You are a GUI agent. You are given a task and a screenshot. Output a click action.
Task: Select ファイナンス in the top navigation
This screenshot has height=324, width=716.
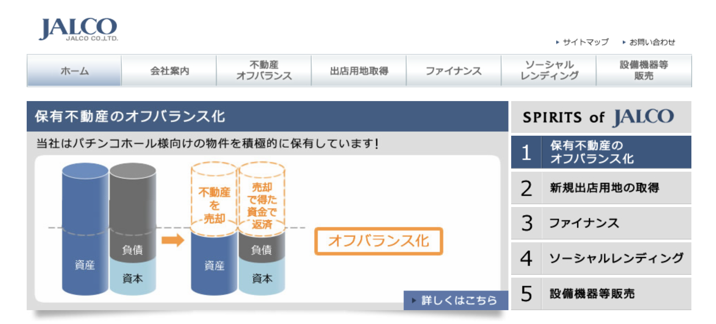454,71
